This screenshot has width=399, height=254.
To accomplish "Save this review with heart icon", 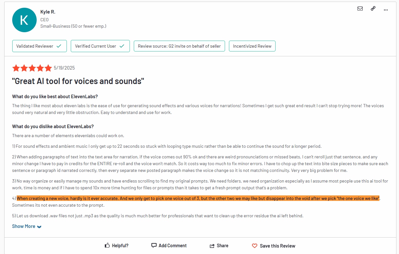I will point(255,246).
